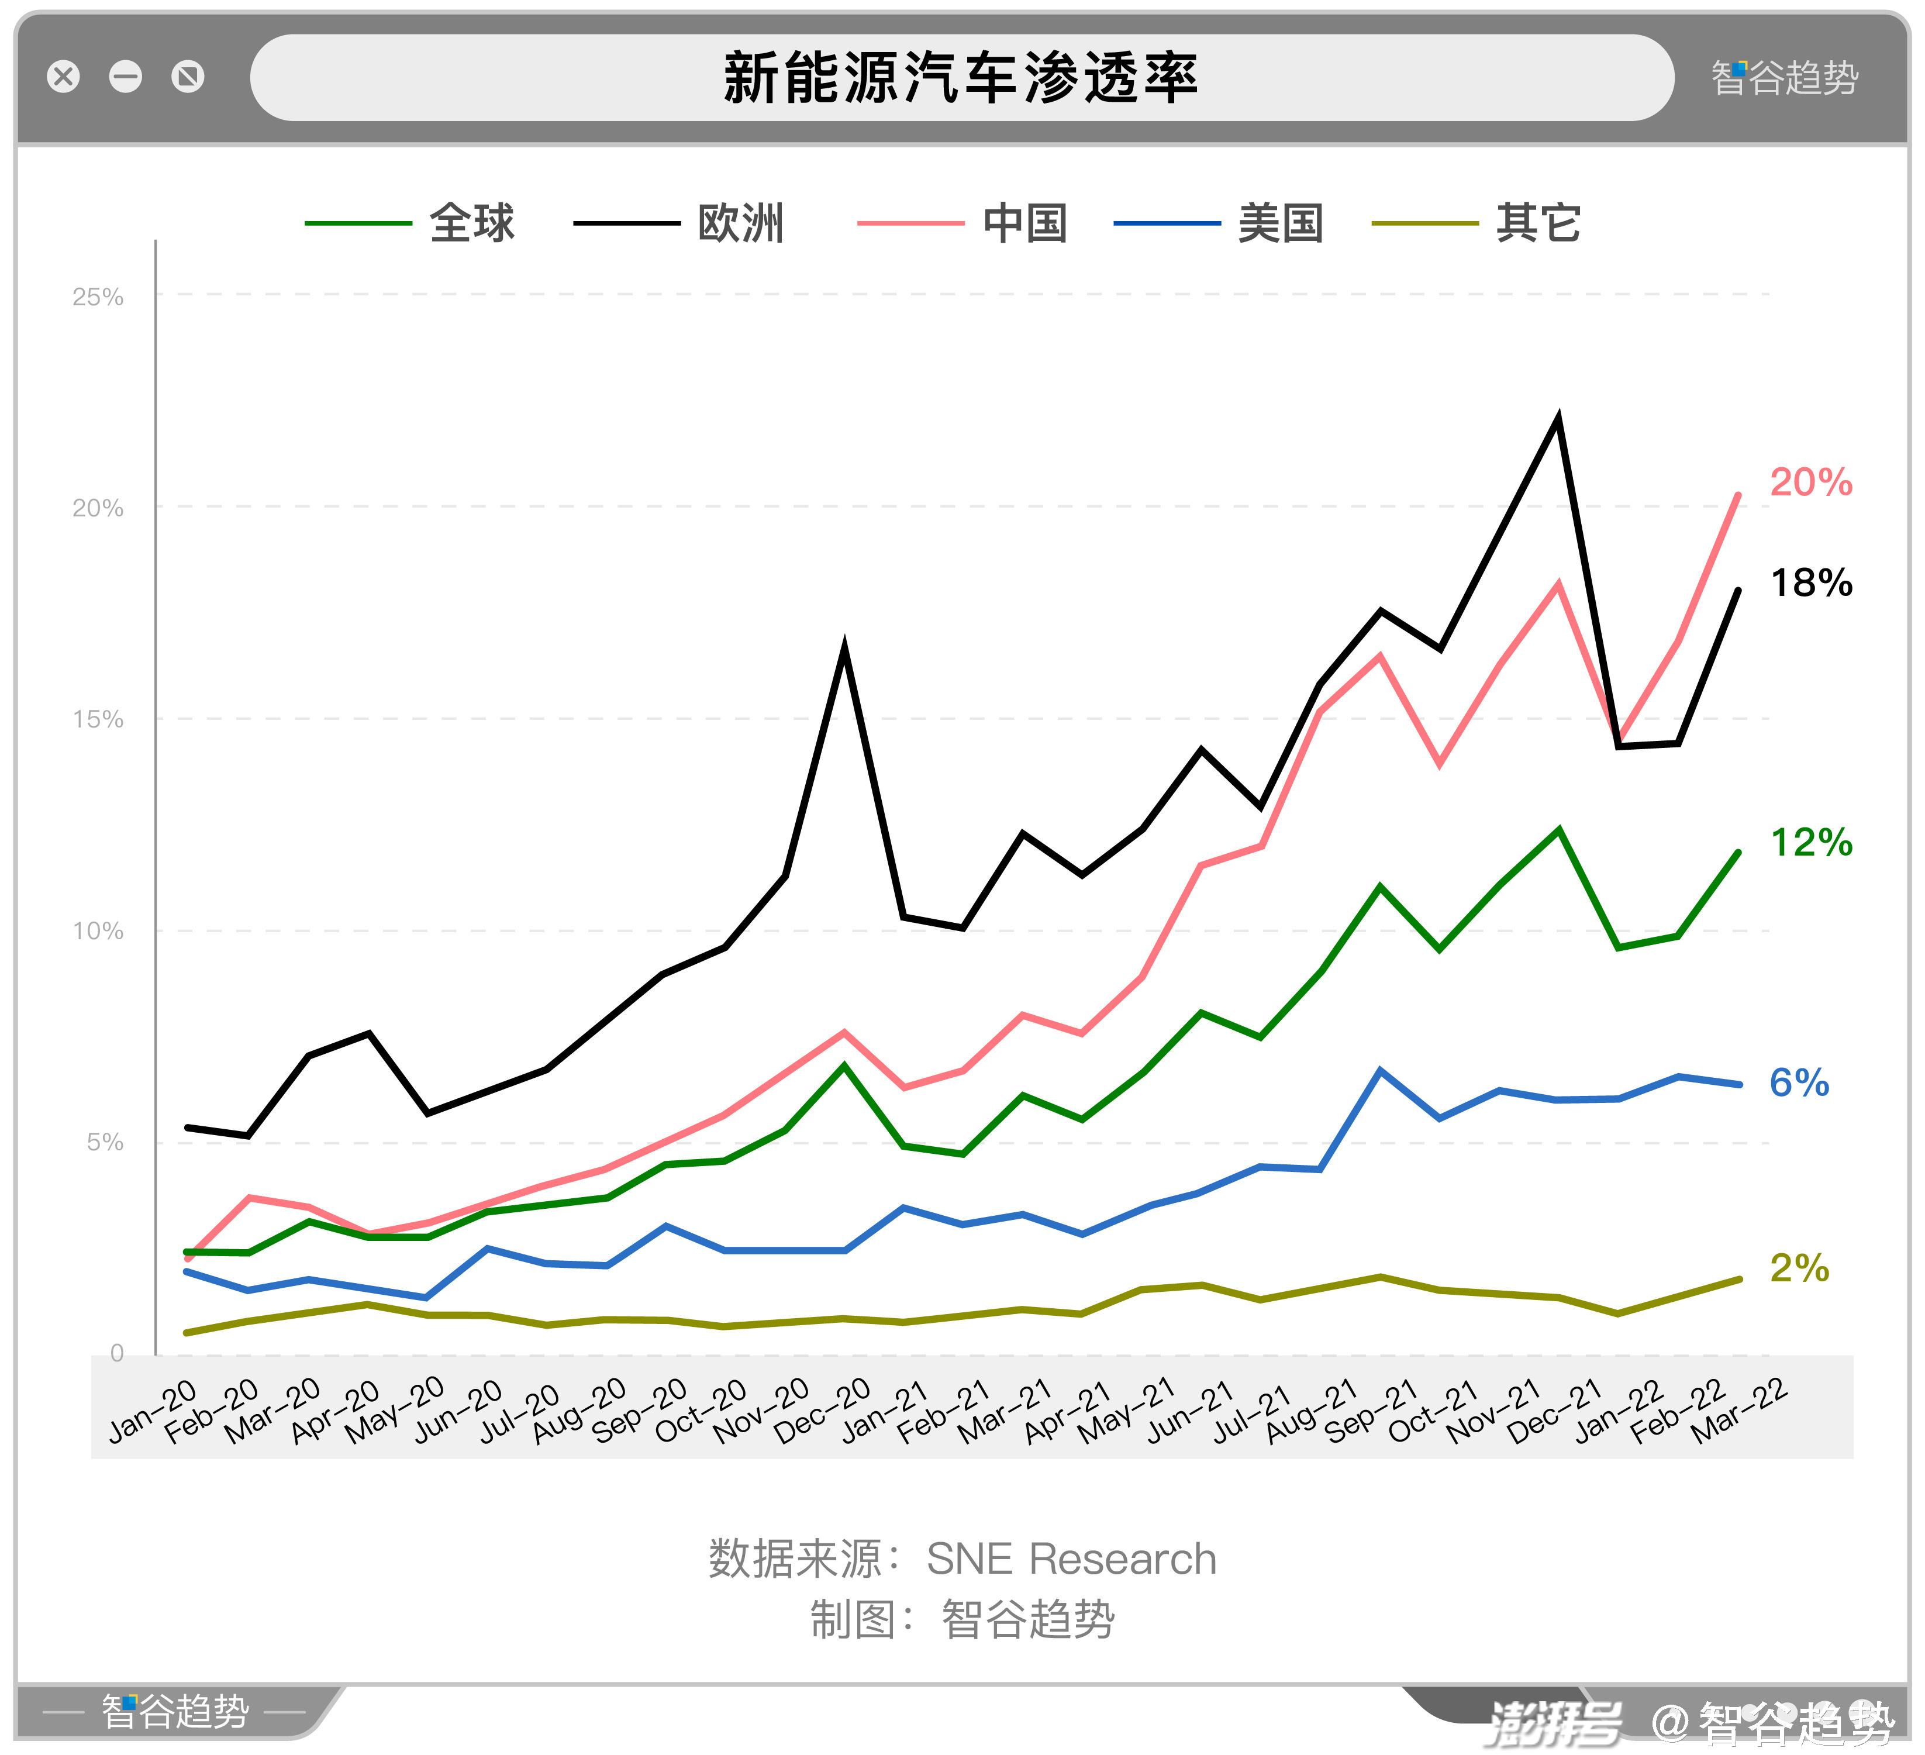The height and width of the screenshot is (1755, 1925).
Task: Click the 智谷趋势 badge at bottom left
Action: [x=175, y=1711]
